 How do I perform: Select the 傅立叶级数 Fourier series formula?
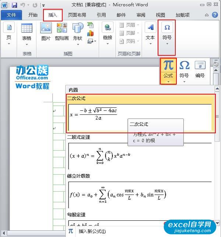point(140,191)
